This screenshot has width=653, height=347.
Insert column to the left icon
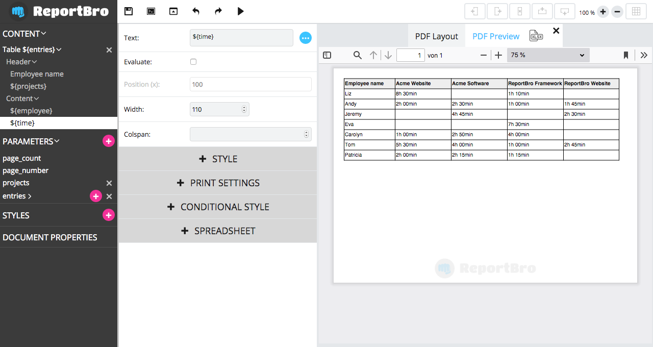[x=474, y=11]
